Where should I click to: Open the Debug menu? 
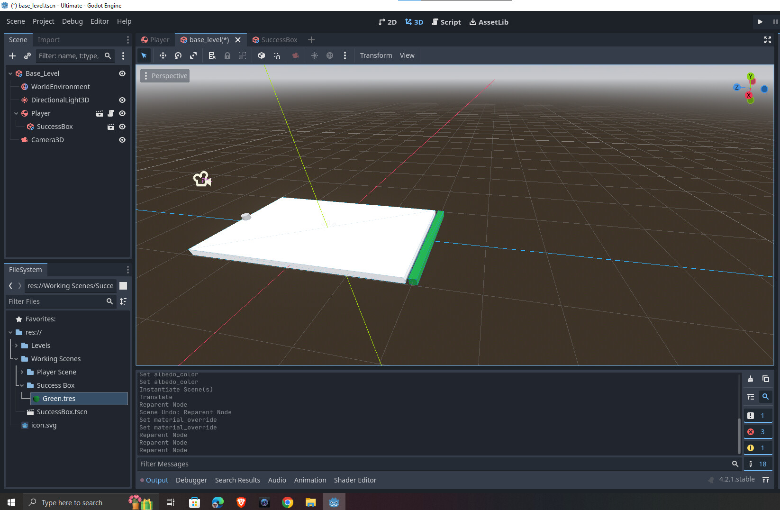[72, 21]
